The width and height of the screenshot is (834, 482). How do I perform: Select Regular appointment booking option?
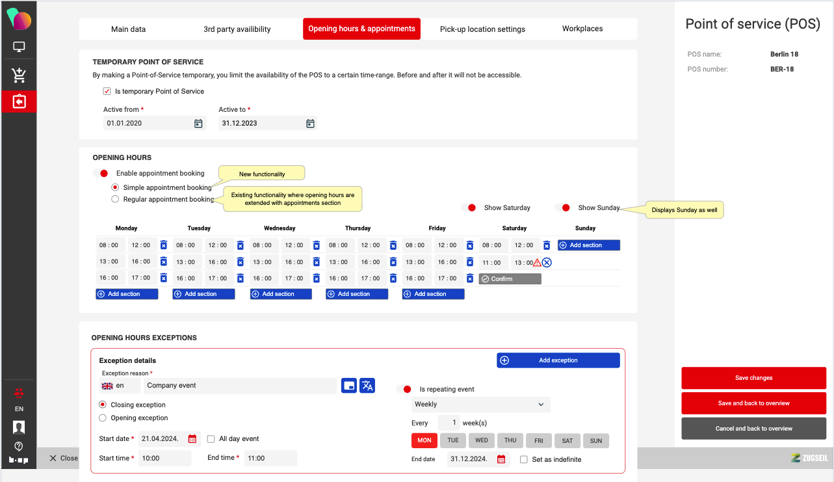[115, 200]
